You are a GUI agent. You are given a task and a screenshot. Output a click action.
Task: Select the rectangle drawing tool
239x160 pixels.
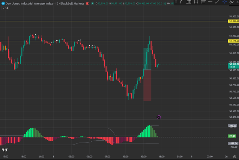coord(196,2)
